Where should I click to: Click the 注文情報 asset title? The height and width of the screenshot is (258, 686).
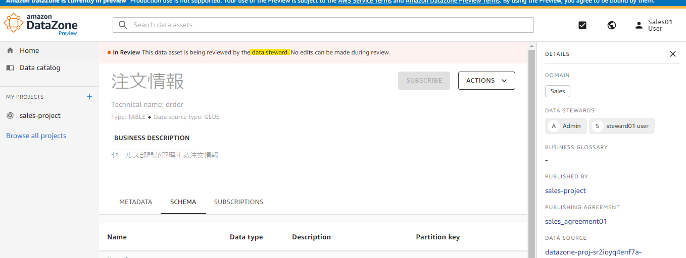point(148,81)
